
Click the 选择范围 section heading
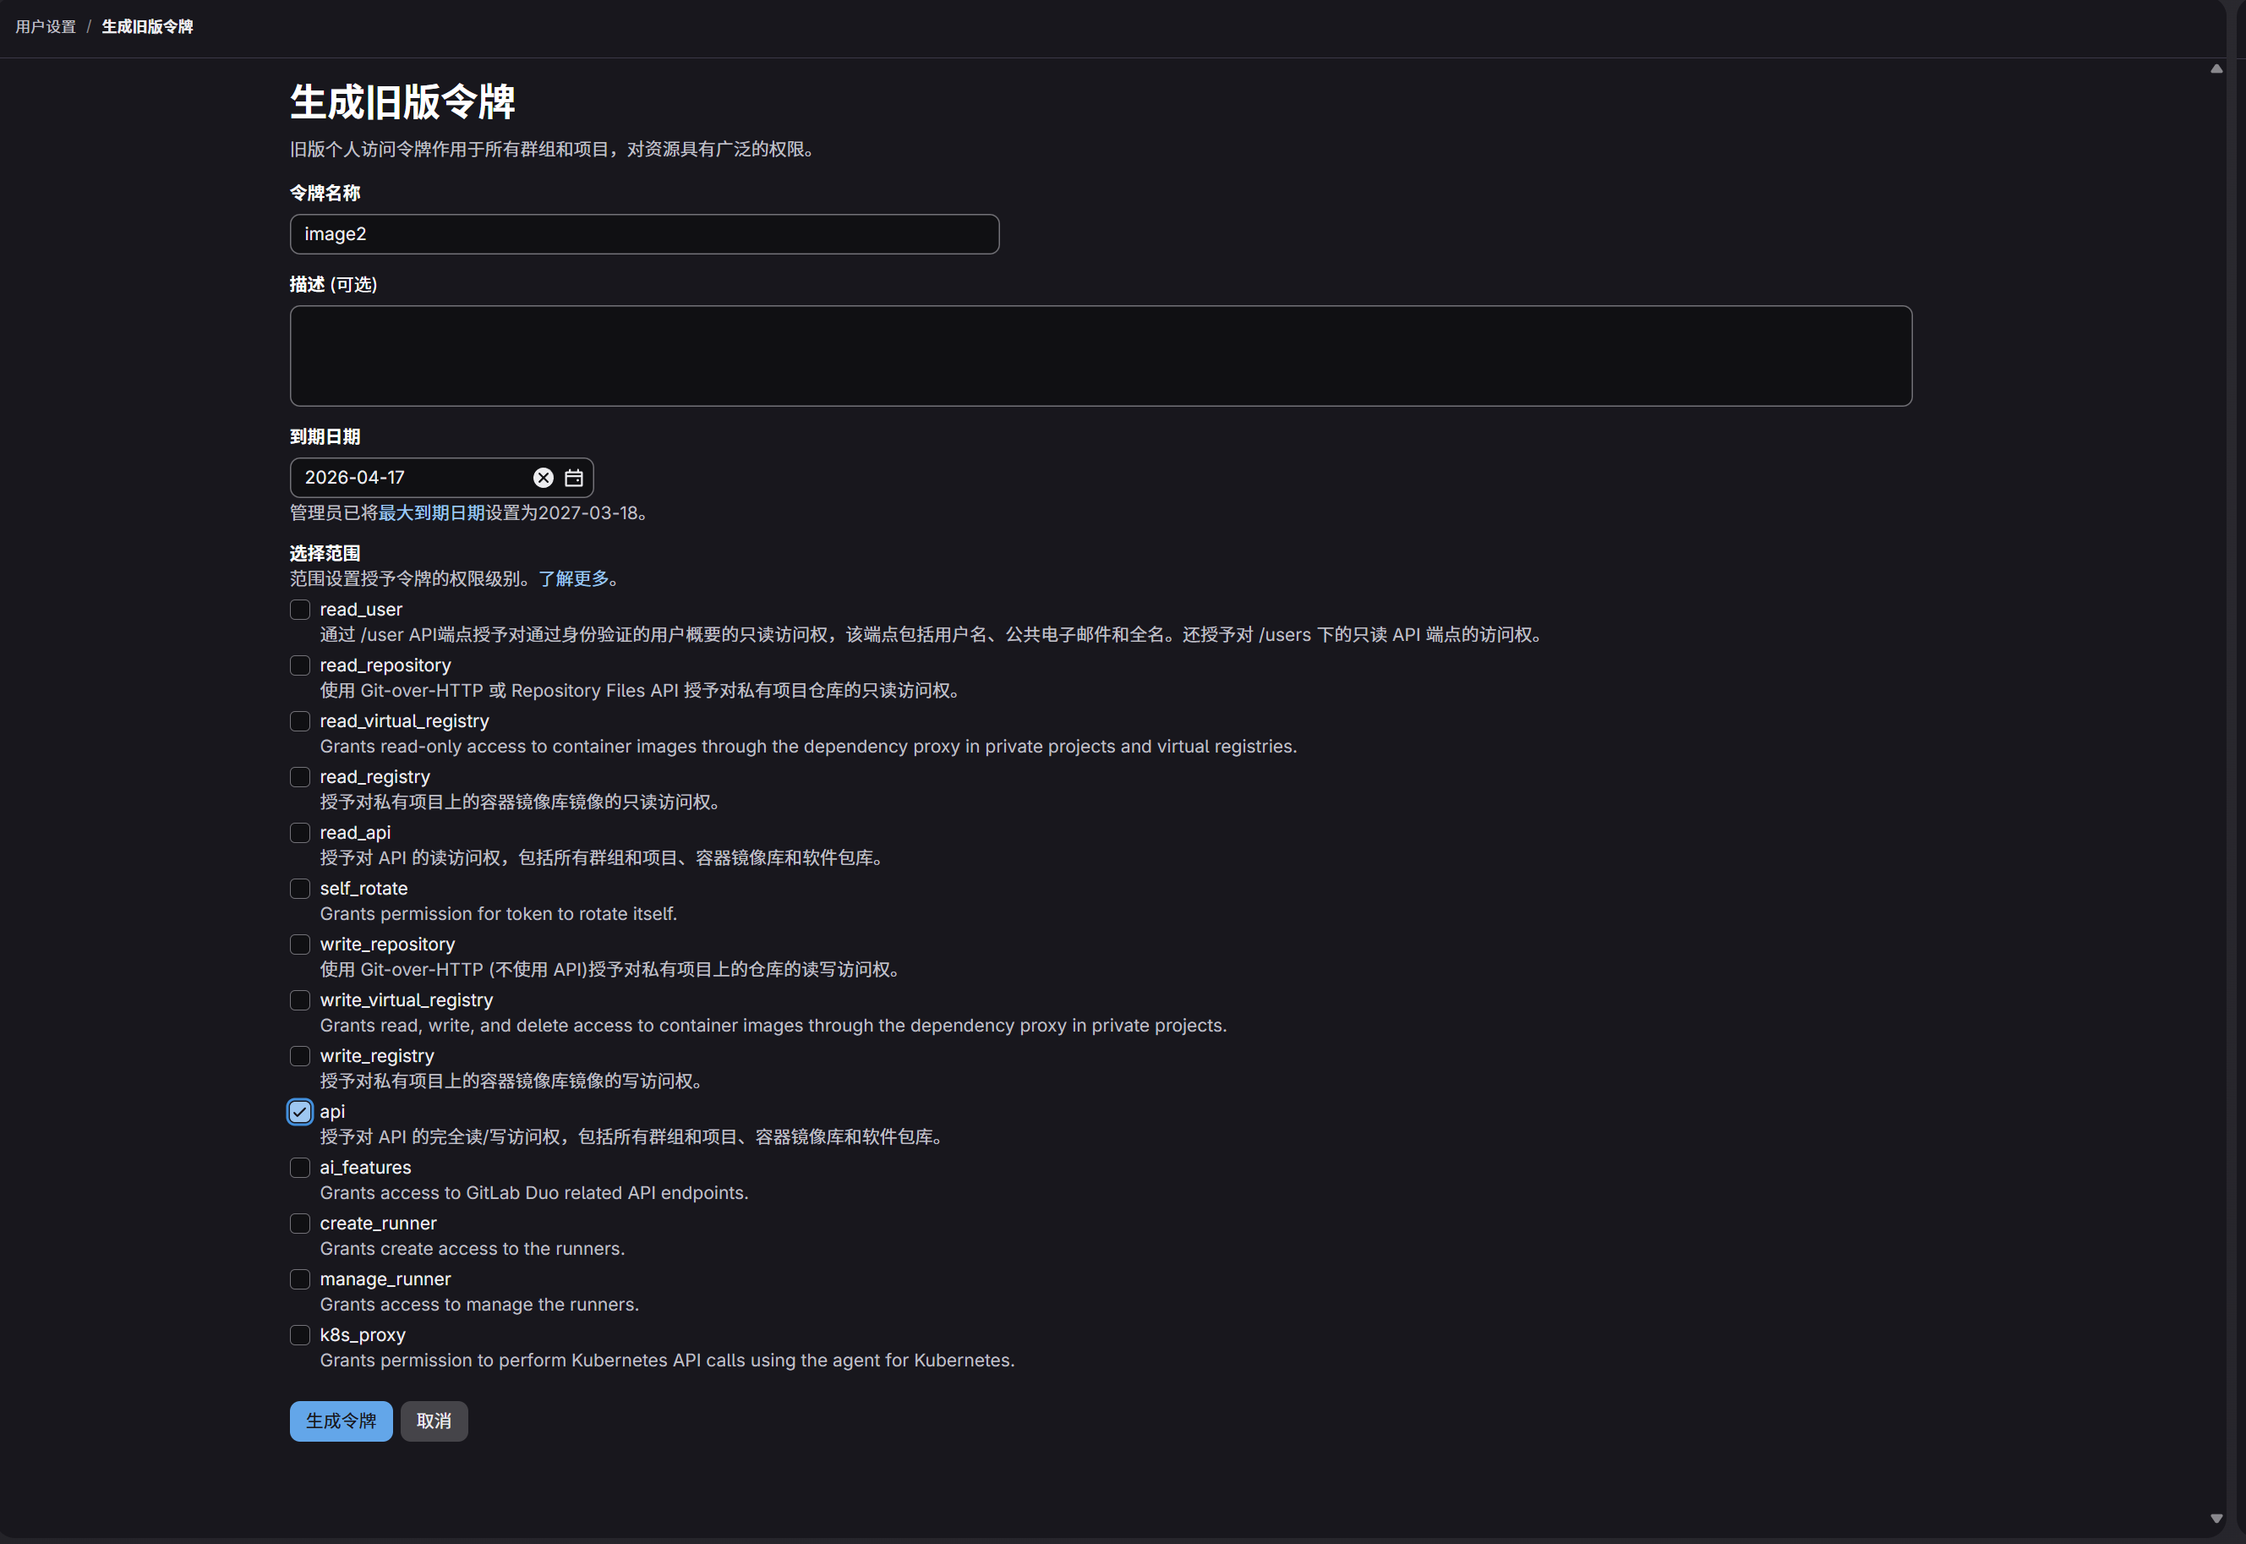325,553
